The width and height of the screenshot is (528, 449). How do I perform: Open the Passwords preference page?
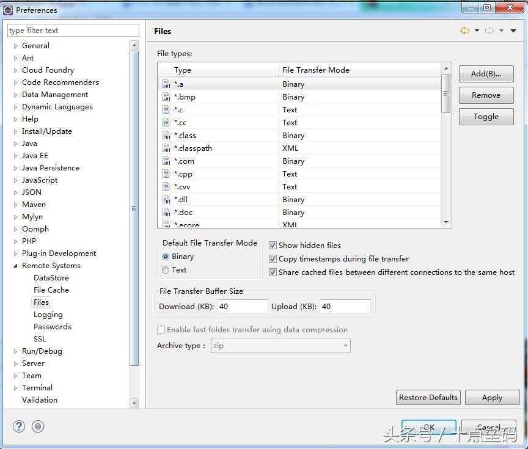click(x=52, y=327)
